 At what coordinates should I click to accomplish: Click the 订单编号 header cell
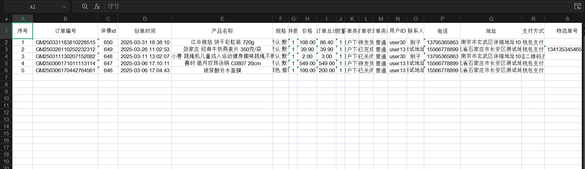[65, 31]
